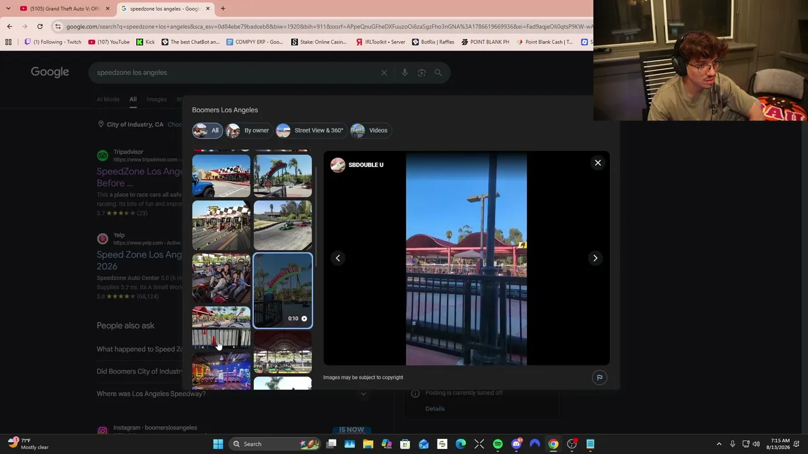
Task: Open the POINT BLANK PH bookmark
Action: (x=485, y=42)
